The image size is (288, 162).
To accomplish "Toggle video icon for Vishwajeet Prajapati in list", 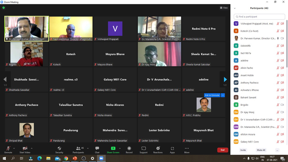I will 282,24.
